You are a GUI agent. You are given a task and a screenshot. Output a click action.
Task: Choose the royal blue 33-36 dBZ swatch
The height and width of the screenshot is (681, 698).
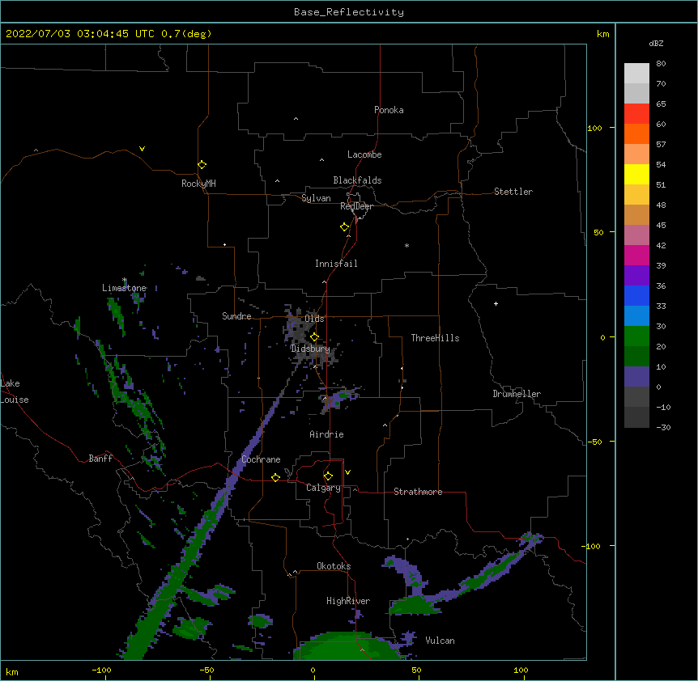point(636,295)
